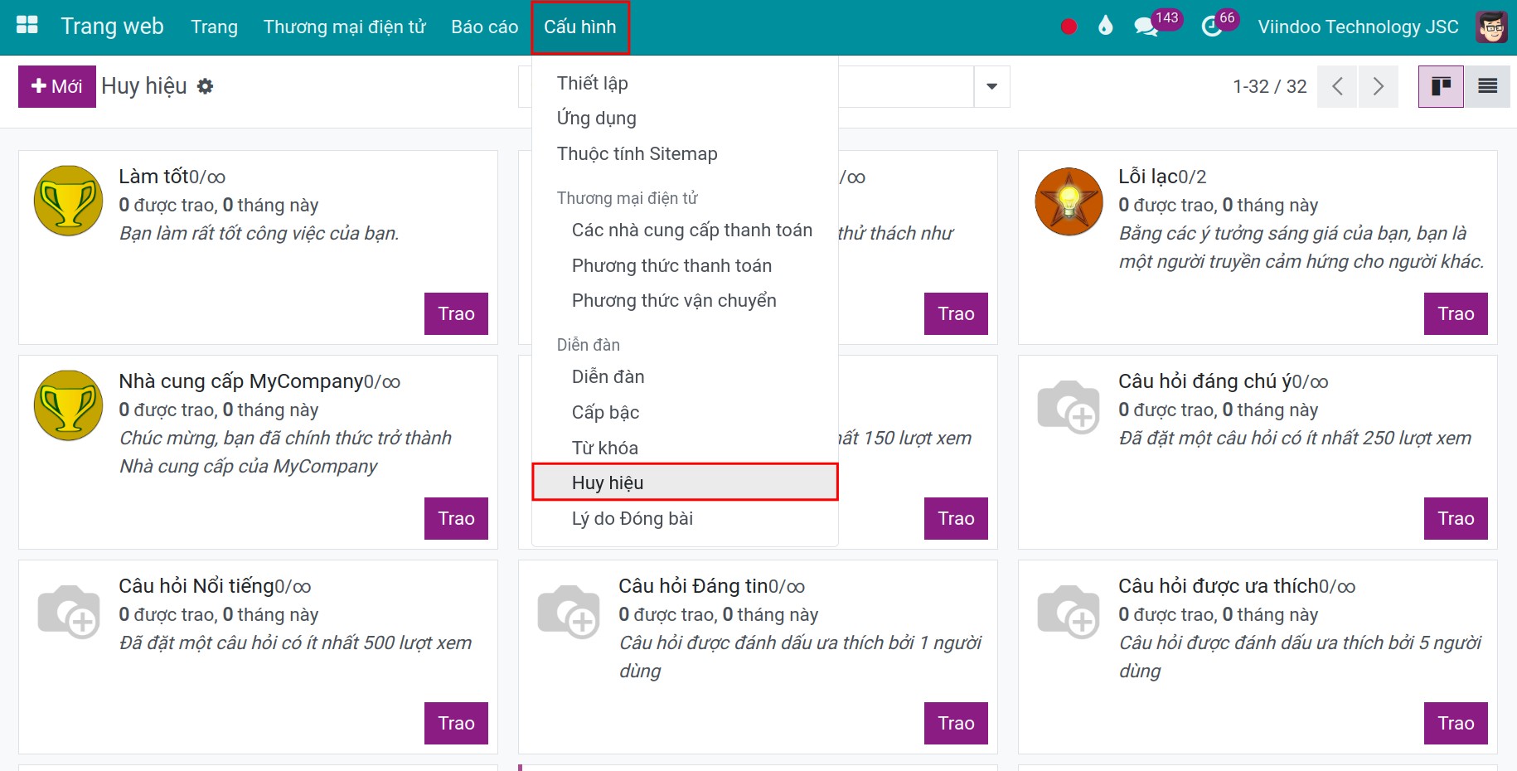The image size is (1517, 771).
Task: Select Huy hiệu menu item
Action: click(x=685, y=482)
